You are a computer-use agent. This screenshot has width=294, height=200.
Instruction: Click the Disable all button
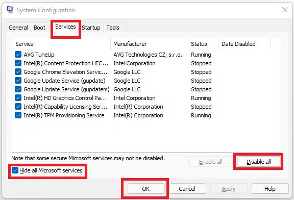pyautogui.click(x=259, y=162)
